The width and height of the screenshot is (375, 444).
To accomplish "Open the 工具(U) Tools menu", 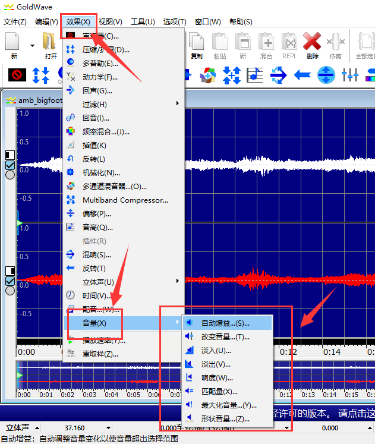I will click(143, 22).
